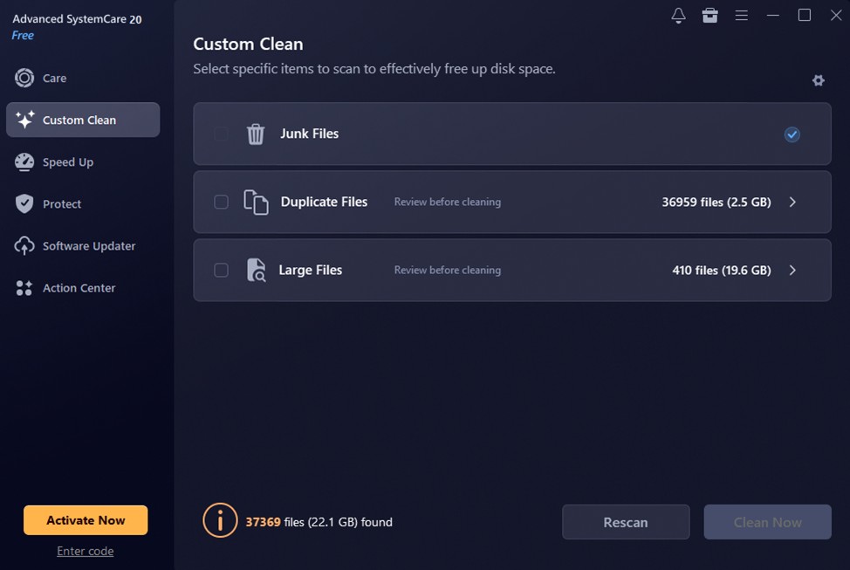This screenshot has height=570, width=850.
Task: Open the toolbox icon in title bar
Action: pyautogui.click(x=709, y=15)
